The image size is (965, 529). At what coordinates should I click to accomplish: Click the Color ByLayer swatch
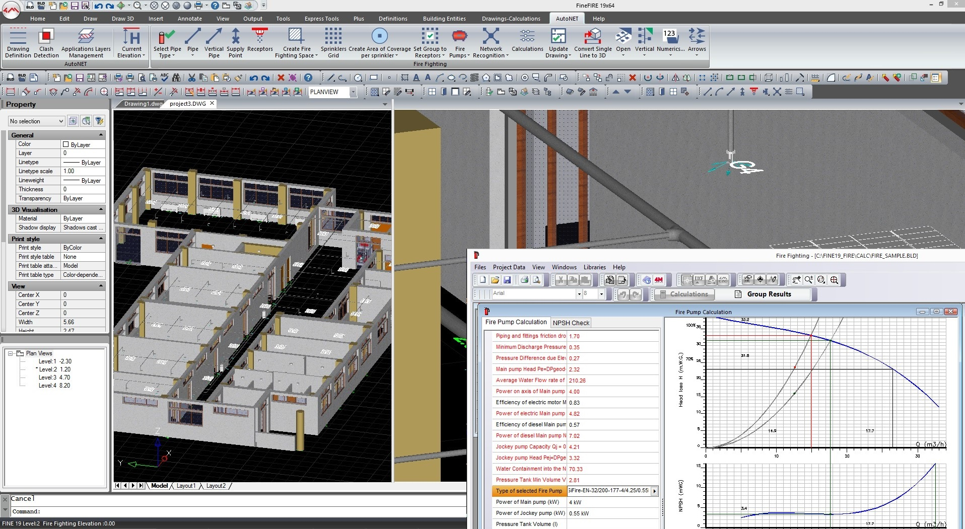[x=65, y=144]
